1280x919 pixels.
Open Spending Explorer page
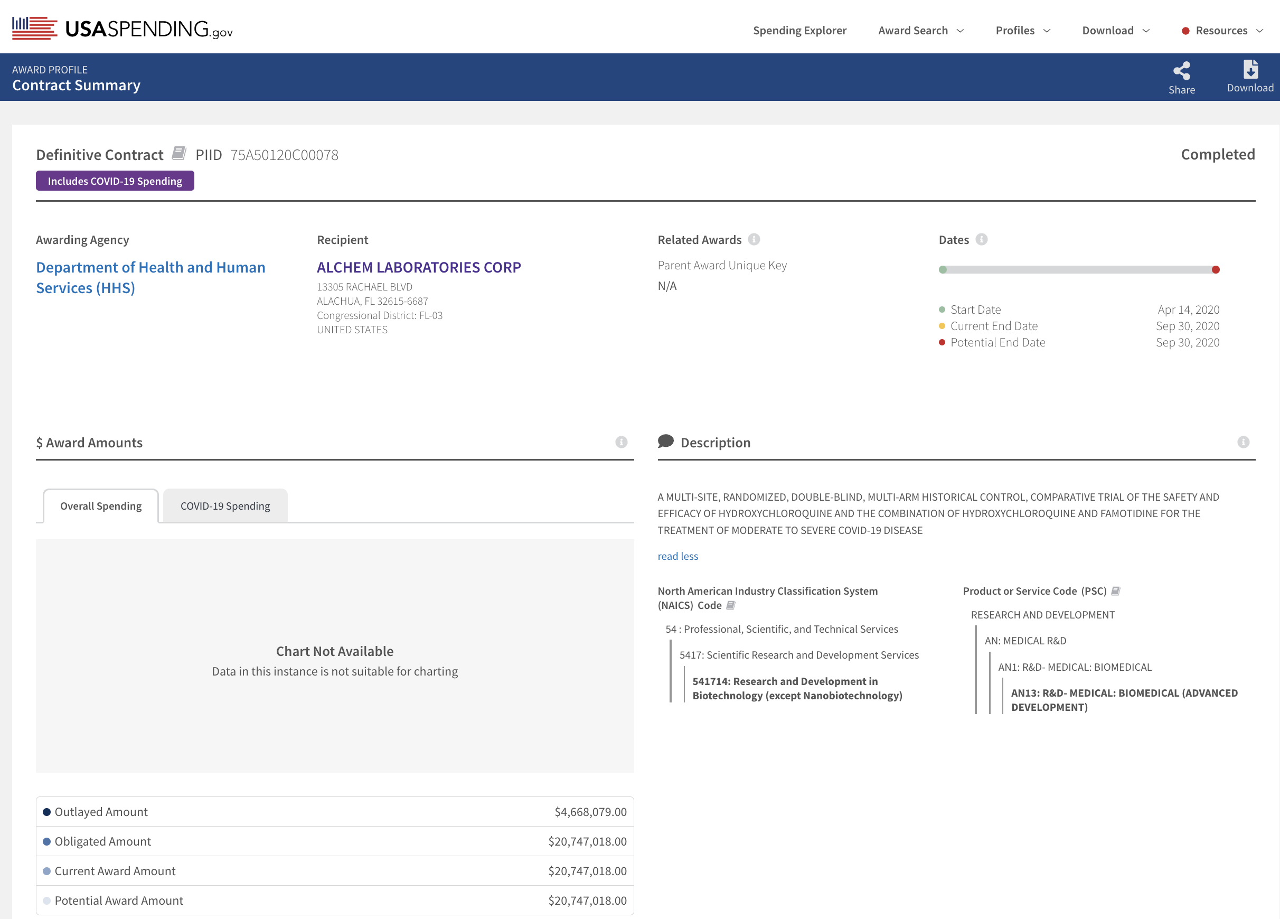click(799, 31)
